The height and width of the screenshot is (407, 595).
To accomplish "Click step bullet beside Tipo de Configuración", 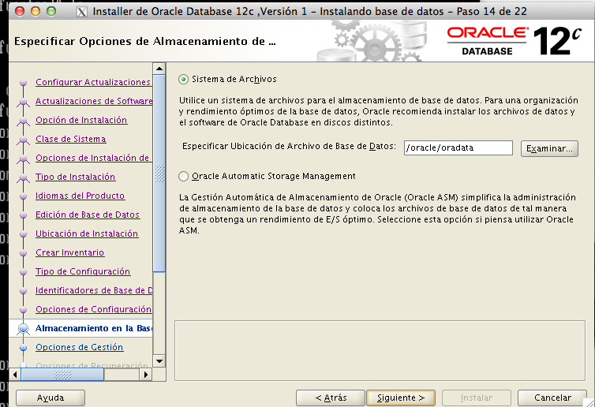I will tap(23, 272).
